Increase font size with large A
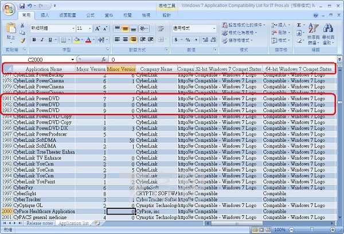Image resolution: width=344 pixels, height=234 pixels. (97, 29)
